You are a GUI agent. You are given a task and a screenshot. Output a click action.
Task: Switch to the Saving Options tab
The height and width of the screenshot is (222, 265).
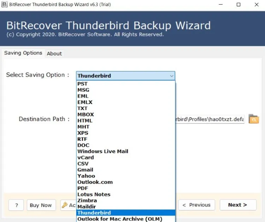pyautogui.click(x=23, y=53)
